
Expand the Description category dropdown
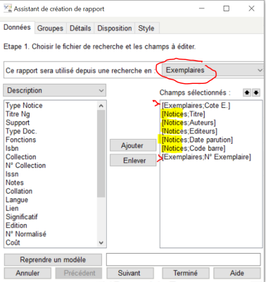pos(54,90)
